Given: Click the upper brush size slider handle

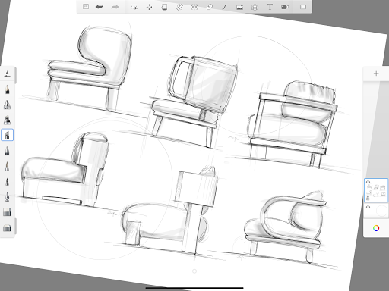Looking at the screenshot, I should coord(15,76).
